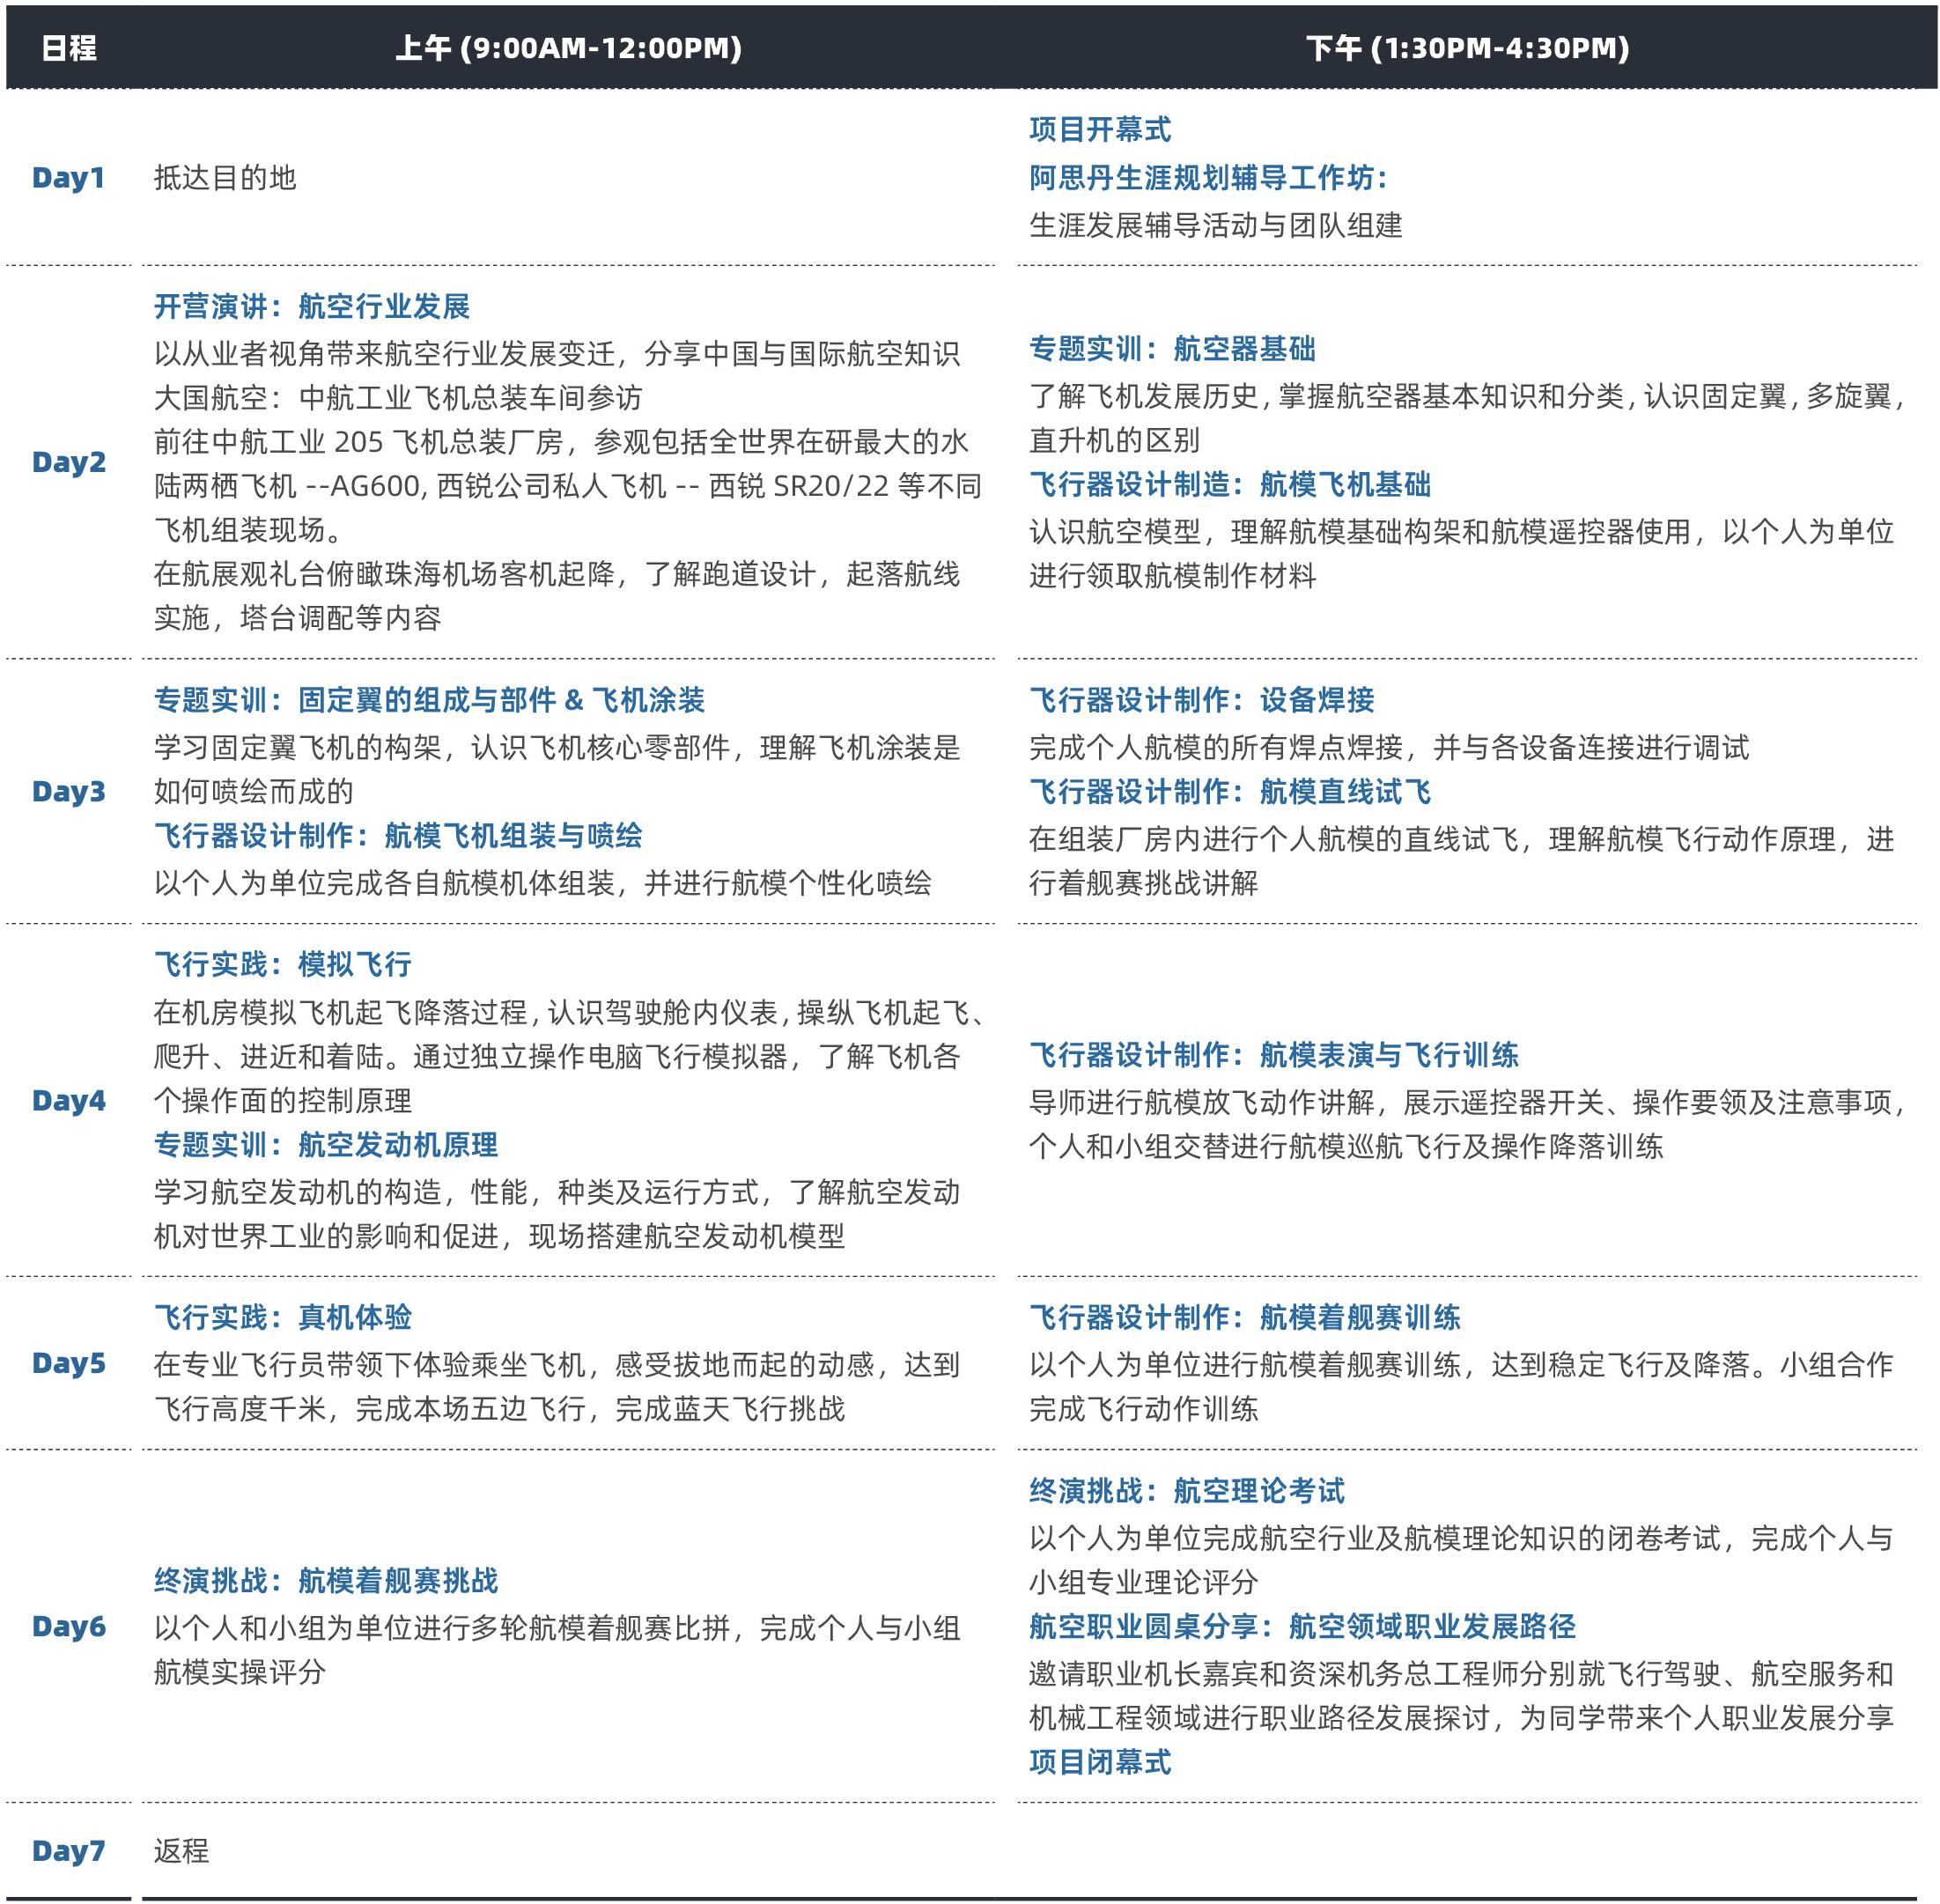This screenshot has height=1904, width=1940.
Task: Click 专题实训：航空器基础 heading
Action: [1172, 349]
